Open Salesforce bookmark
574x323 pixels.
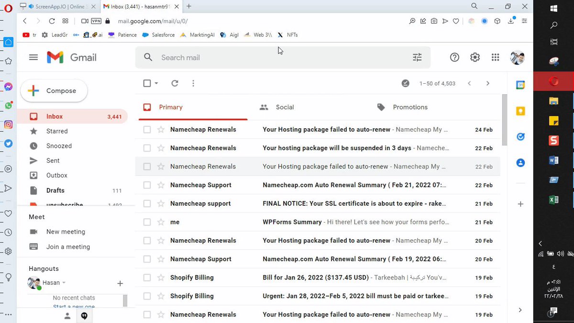tap(158, 35)
